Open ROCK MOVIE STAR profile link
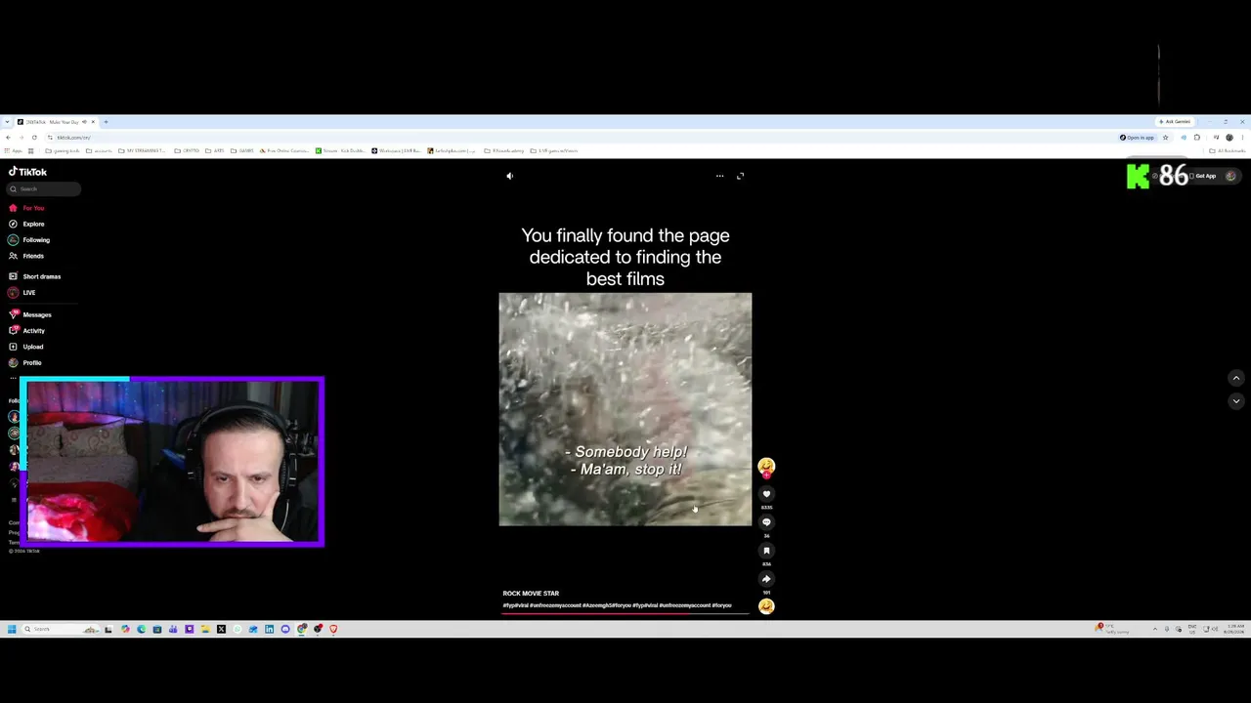1251x703 pixels. pyautogui.click(x=531, y=594)
